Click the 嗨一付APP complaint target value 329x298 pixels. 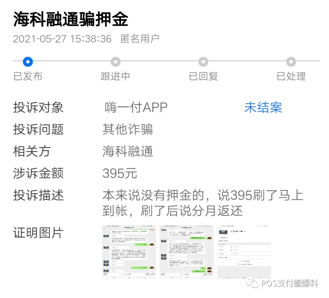[x=136, y=107]
